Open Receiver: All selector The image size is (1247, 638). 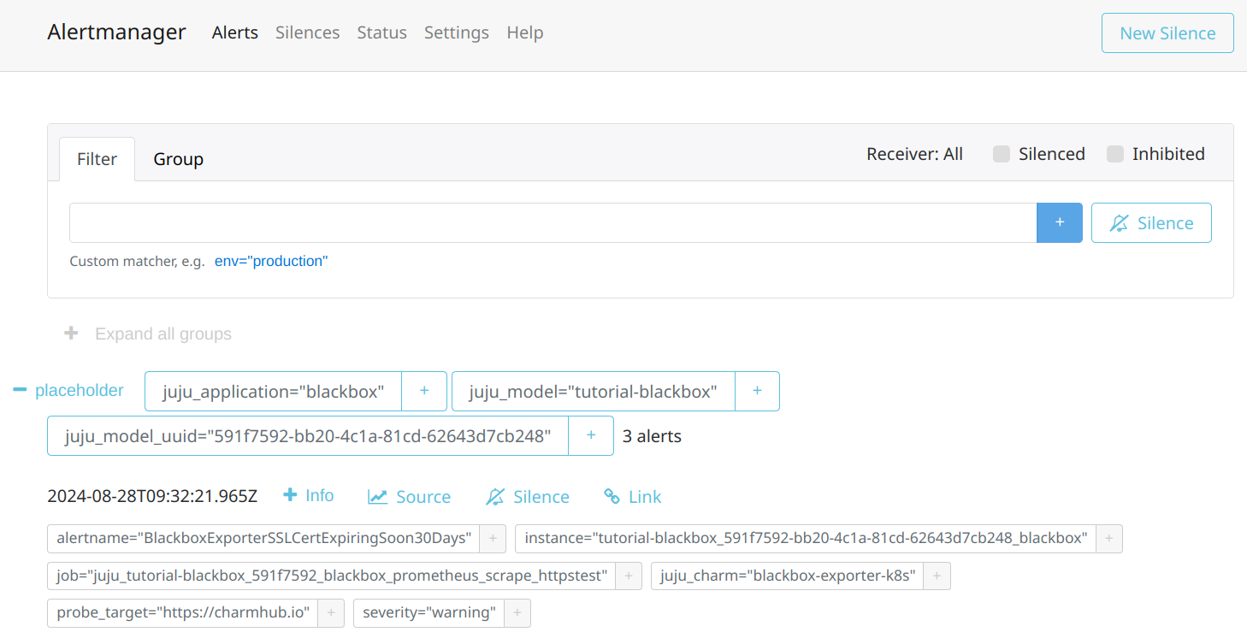click(914, 154)
